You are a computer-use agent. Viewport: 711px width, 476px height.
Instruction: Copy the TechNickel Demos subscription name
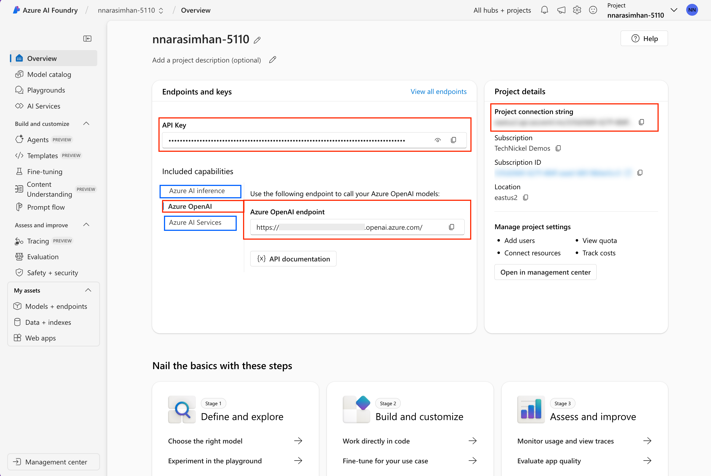[558, 148]
